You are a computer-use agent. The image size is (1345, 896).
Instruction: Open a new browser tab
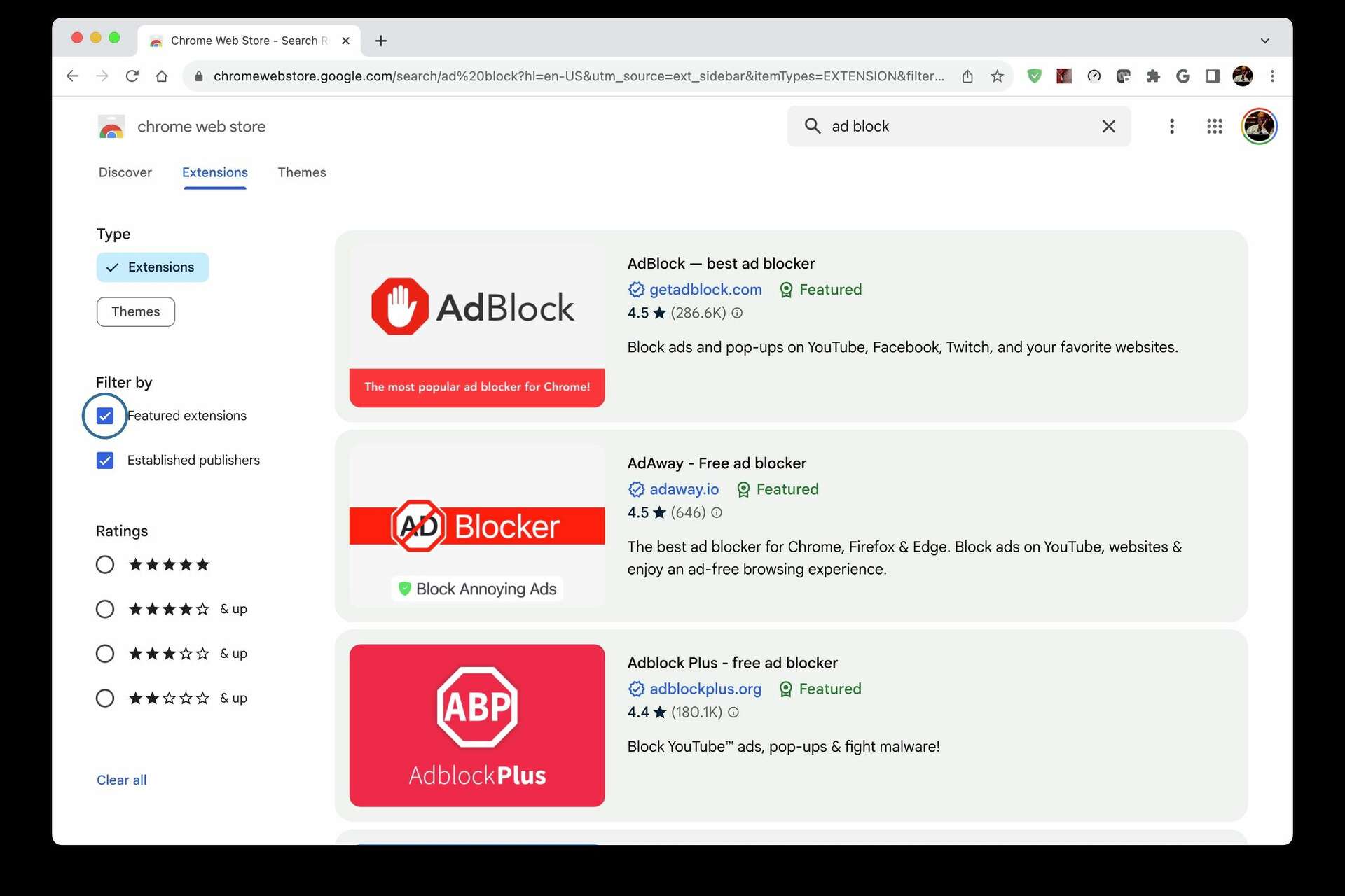click(x=381, y=41)
